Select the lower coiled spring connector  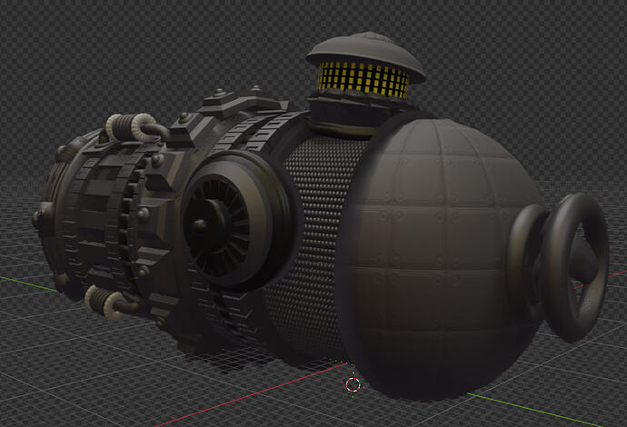(106, 303)
